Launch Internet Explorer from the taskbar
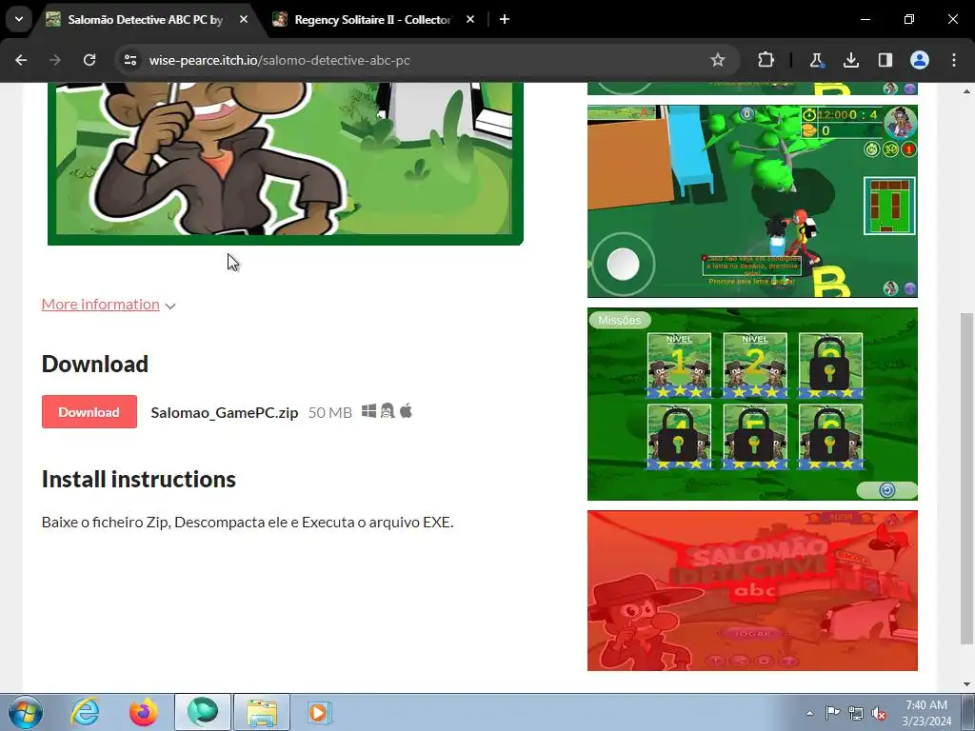Viewport: 975px width, 731px height. tap(85, 712)
